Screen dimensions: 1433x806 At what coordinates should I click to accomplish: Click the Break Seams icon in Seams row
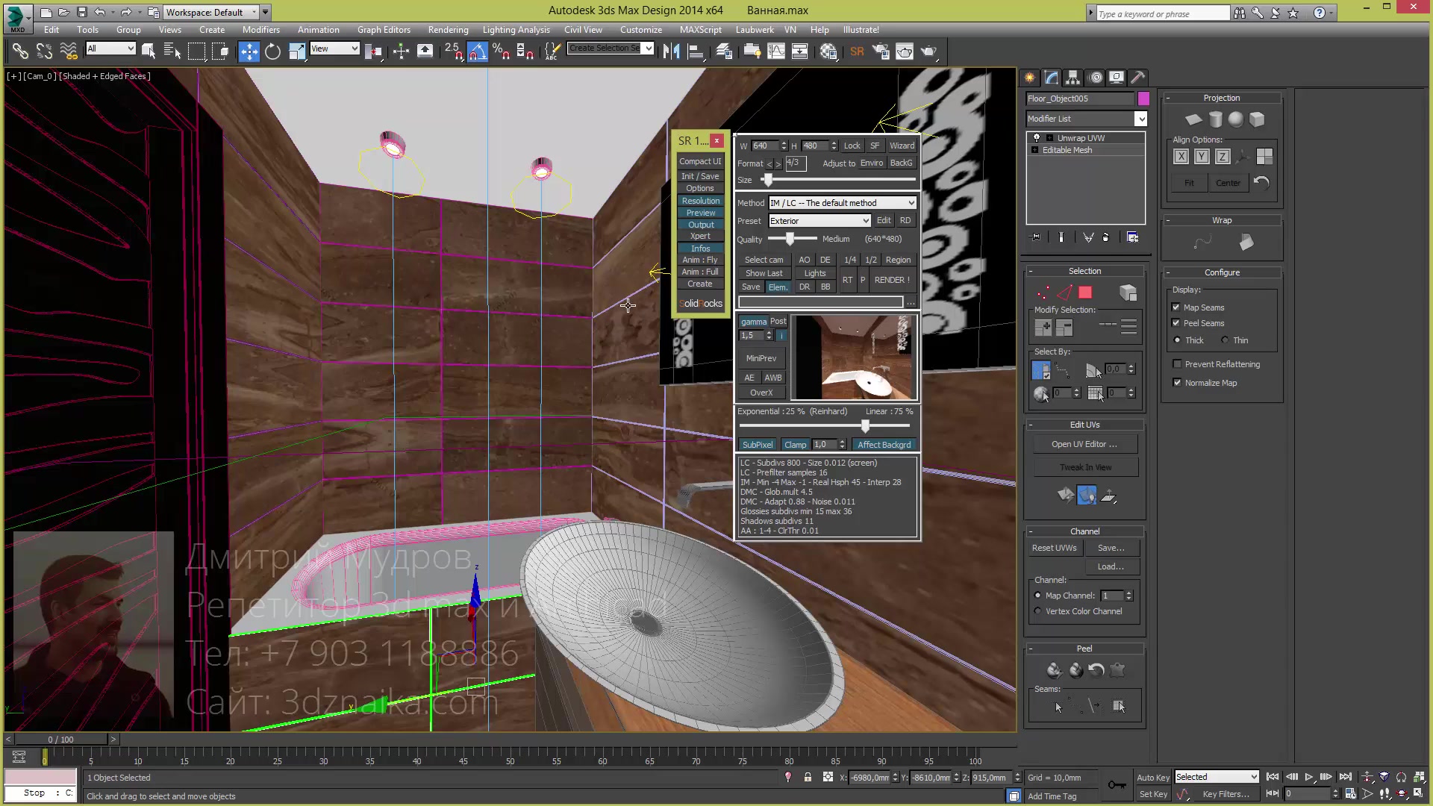pyautogui.click(x=1091, y=707)
